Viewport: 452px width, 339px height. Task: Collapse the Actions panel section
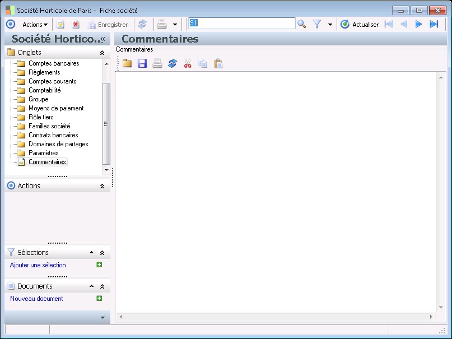point(102,186)
